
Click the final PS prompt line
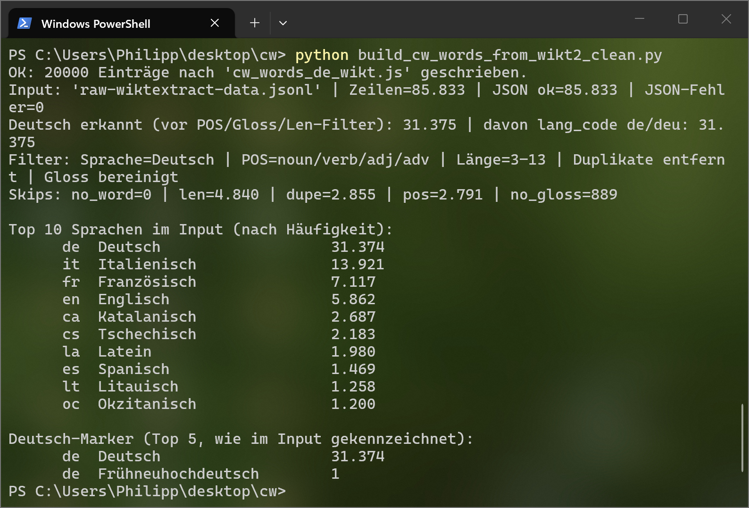[x=147, y=491]
